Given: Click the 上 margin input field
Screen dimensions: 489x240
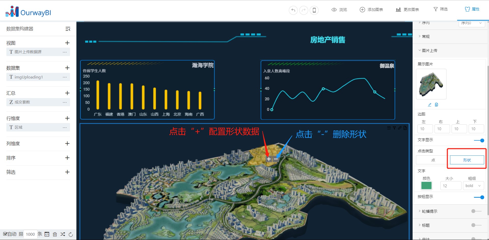Looking at the screenshot, I should pos(459,129).
